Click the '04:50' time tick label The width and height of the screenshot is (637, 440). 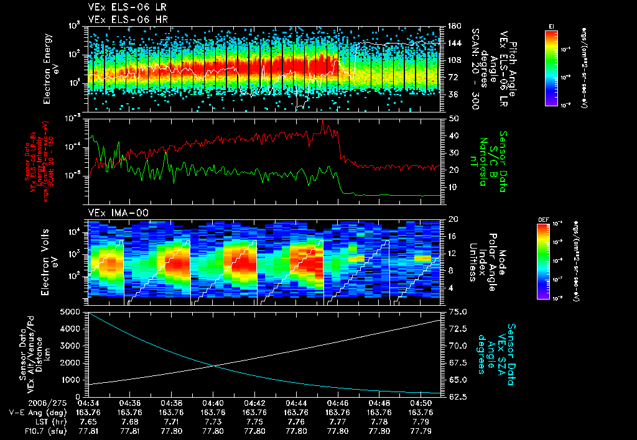pos(421,403)
